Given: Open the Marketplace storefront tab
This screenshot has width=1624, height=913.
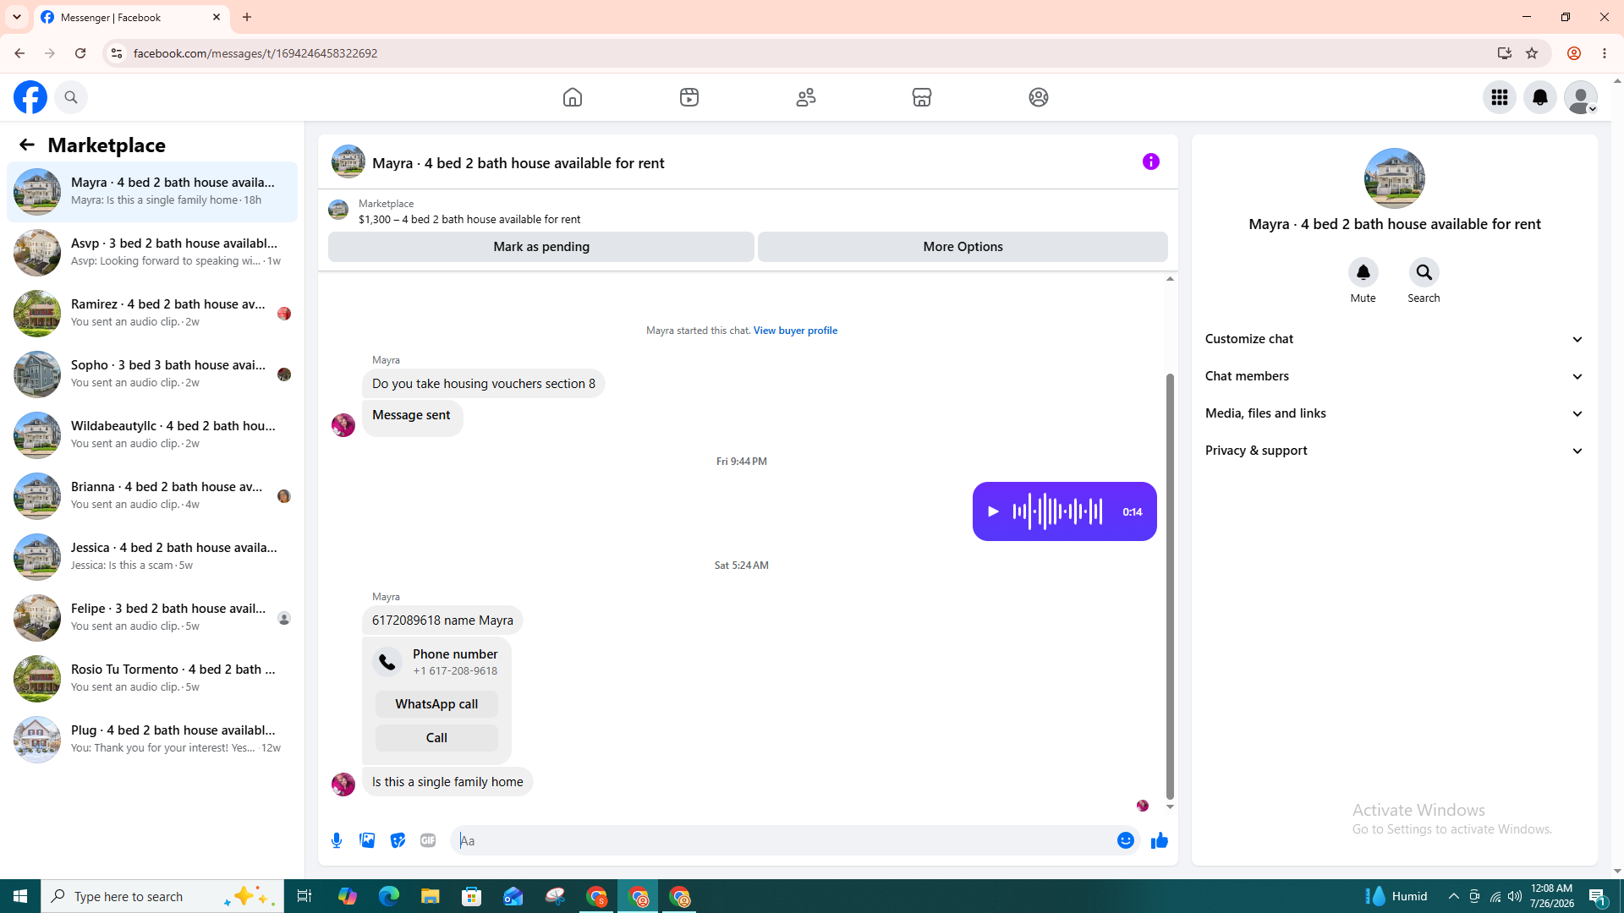Looking at the screenshot, I should tap(922, 97).
